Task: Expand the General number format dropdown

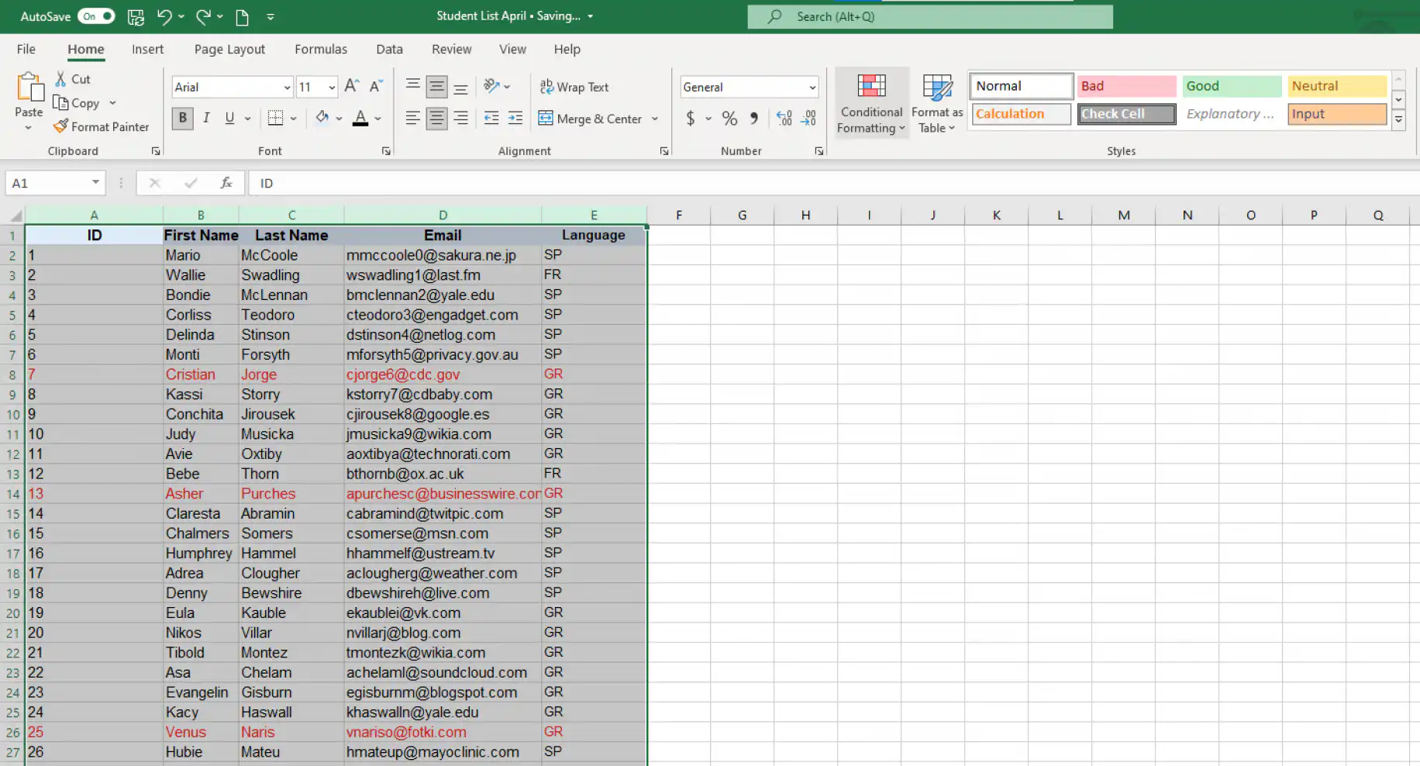Action: pos(812,88)
